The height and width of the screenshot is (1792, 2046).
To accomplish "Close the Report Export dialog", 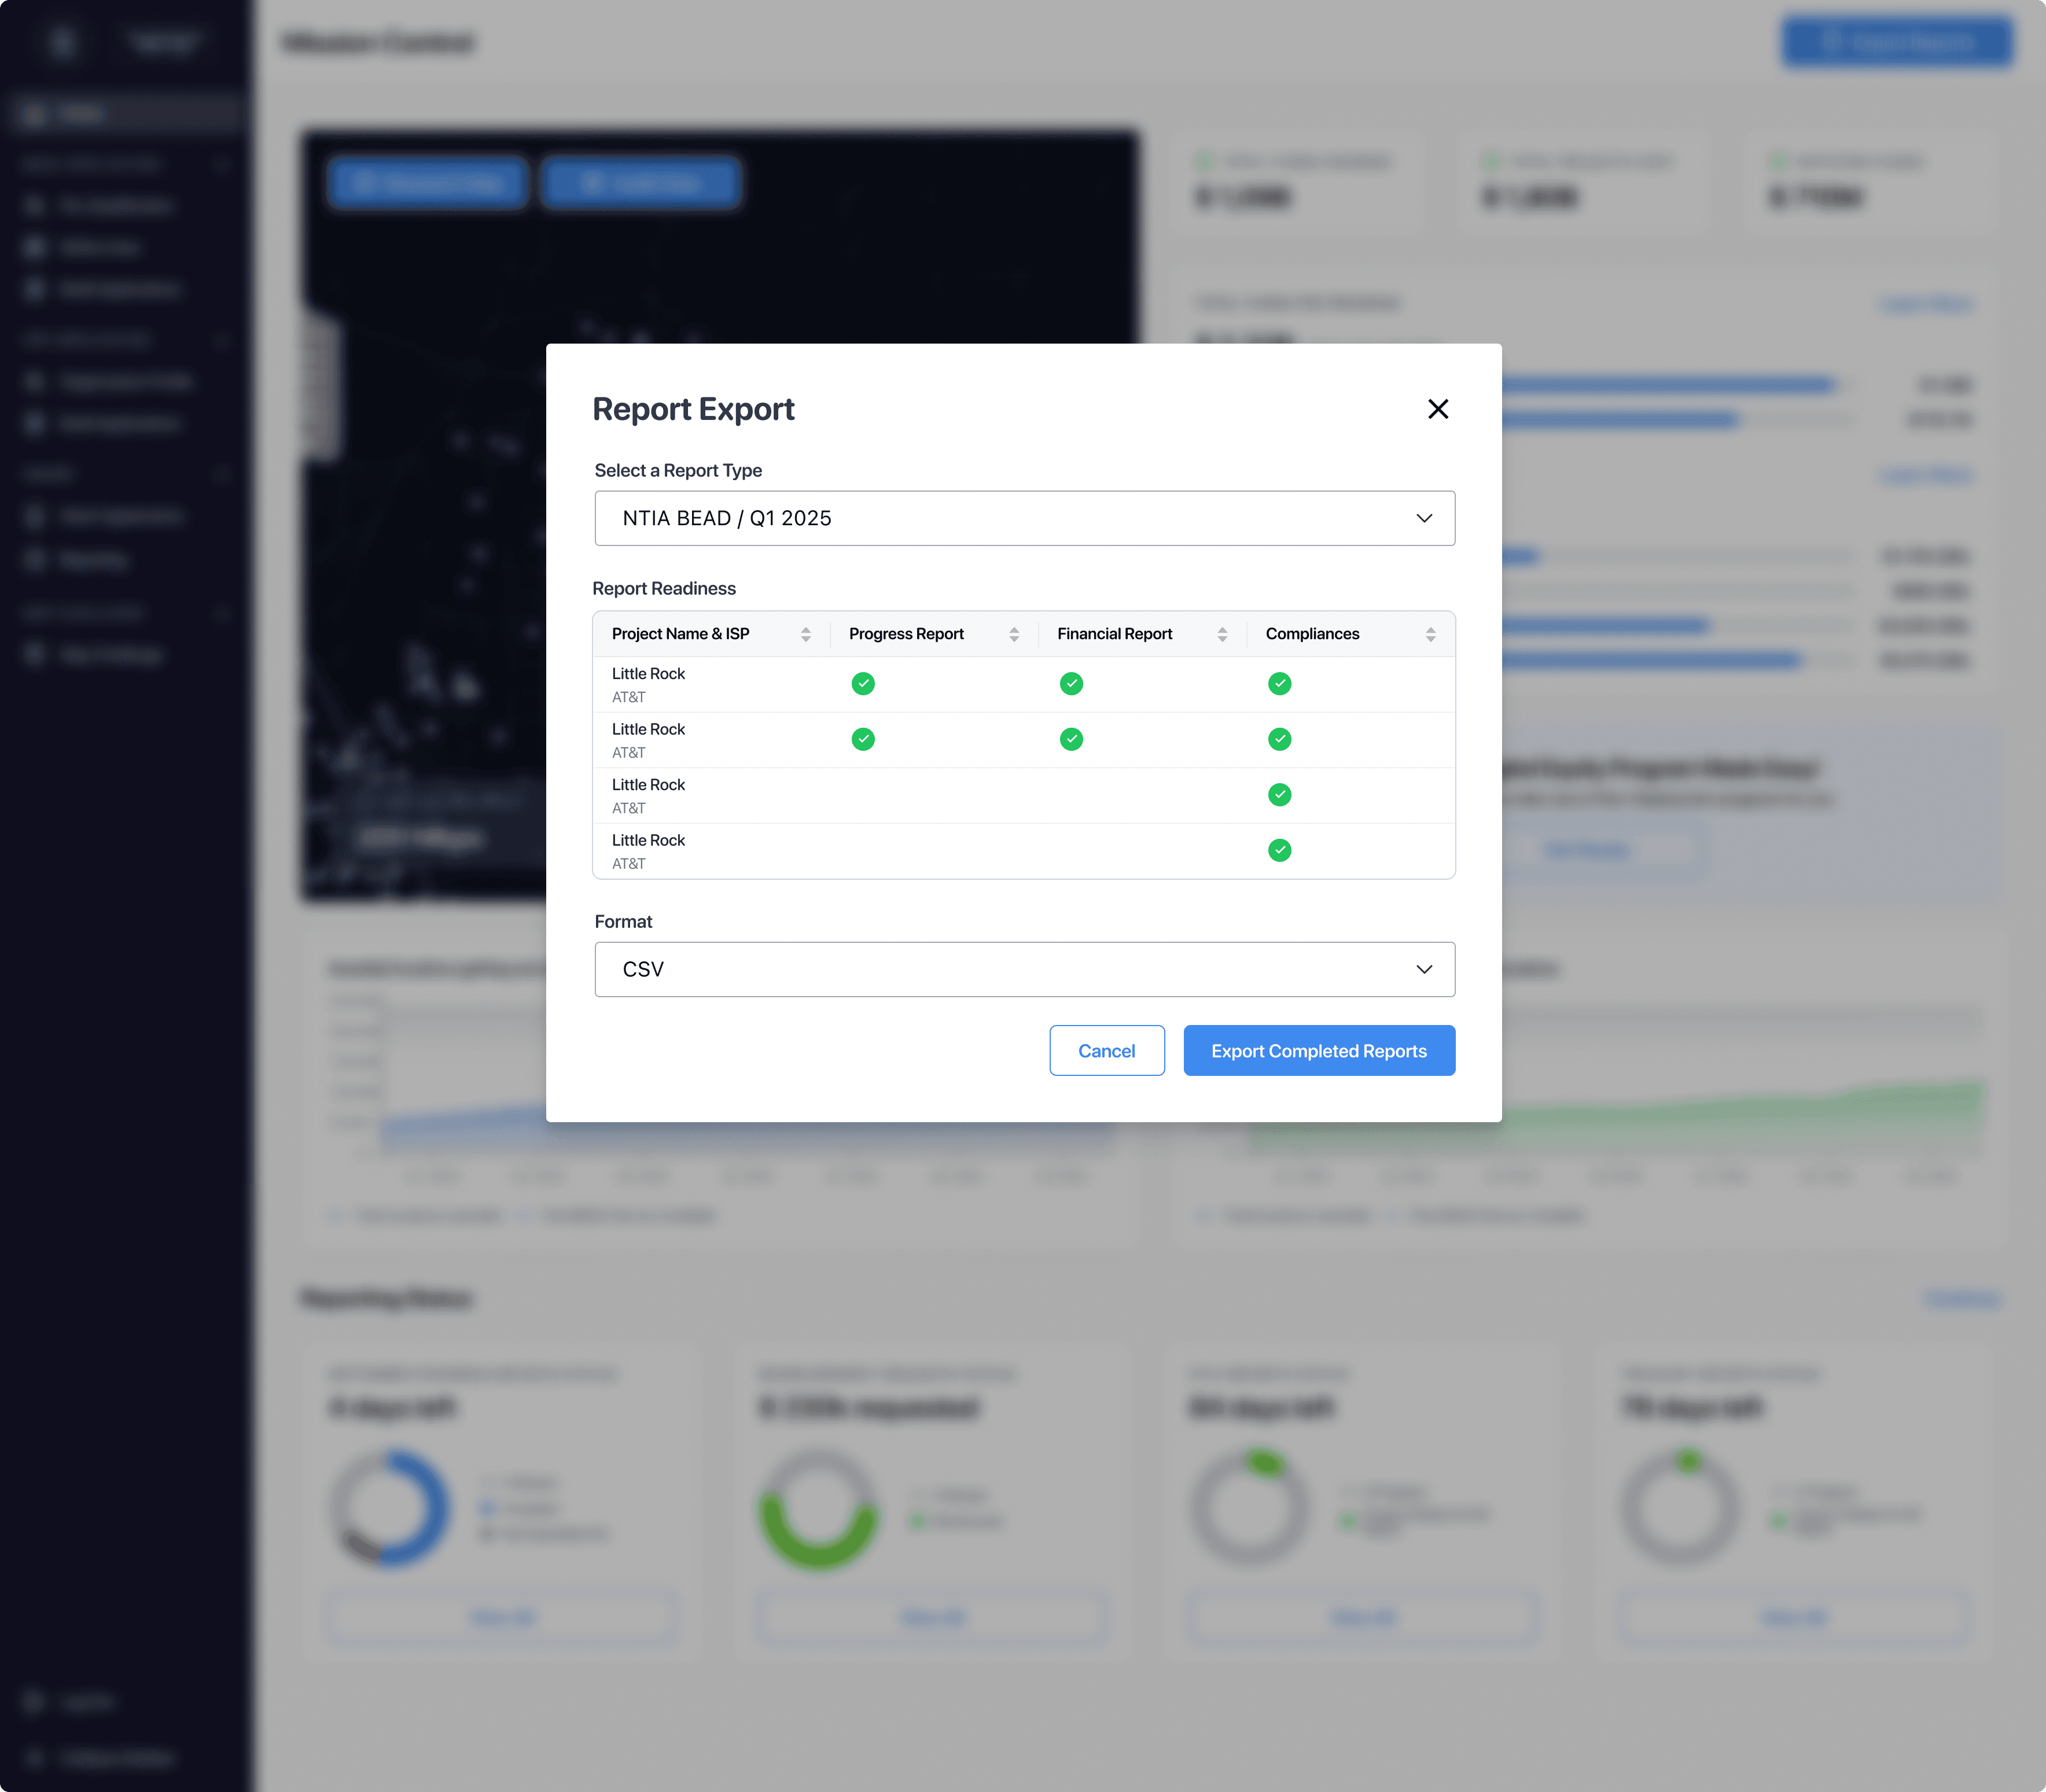I will pos(1438,409).
